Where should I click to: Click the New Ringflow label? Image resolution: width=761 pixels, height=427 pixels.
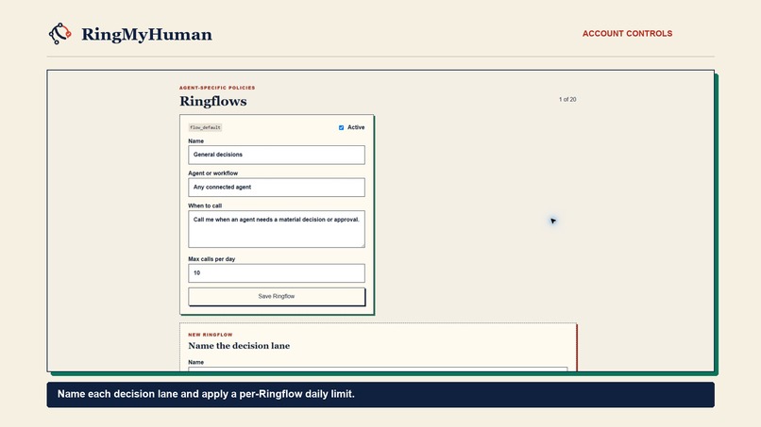[211, 335]
